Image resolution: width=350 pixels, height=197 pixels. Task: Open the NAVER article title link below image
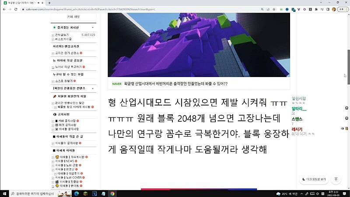(176, 84)
